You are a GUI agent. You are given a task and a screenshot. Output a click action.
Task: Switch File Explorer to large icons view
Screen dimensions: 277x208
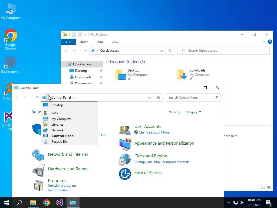[269, 187]
